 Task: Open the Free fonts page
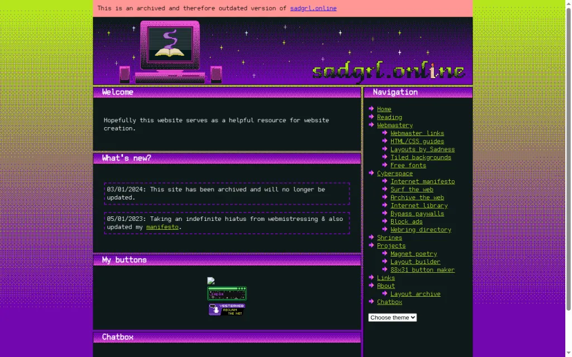(x=408, y=165)
